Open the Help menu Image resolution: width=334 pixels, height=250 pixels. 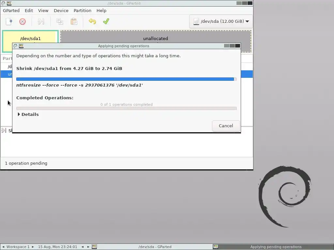101,10
